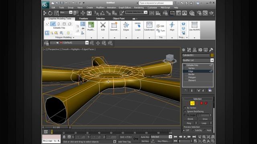
Task: Click the Help question mark icon
Action: pyautogui.click(x=198, y=3)
